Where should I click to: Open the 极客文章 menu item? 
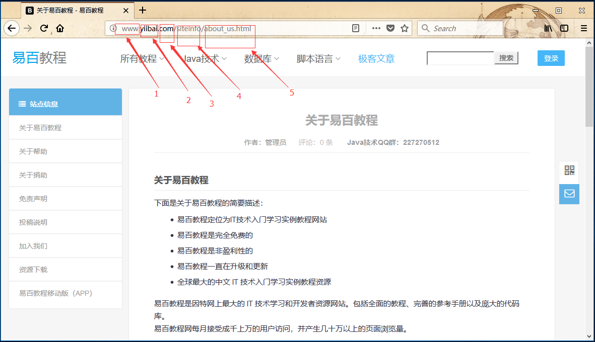376,59
